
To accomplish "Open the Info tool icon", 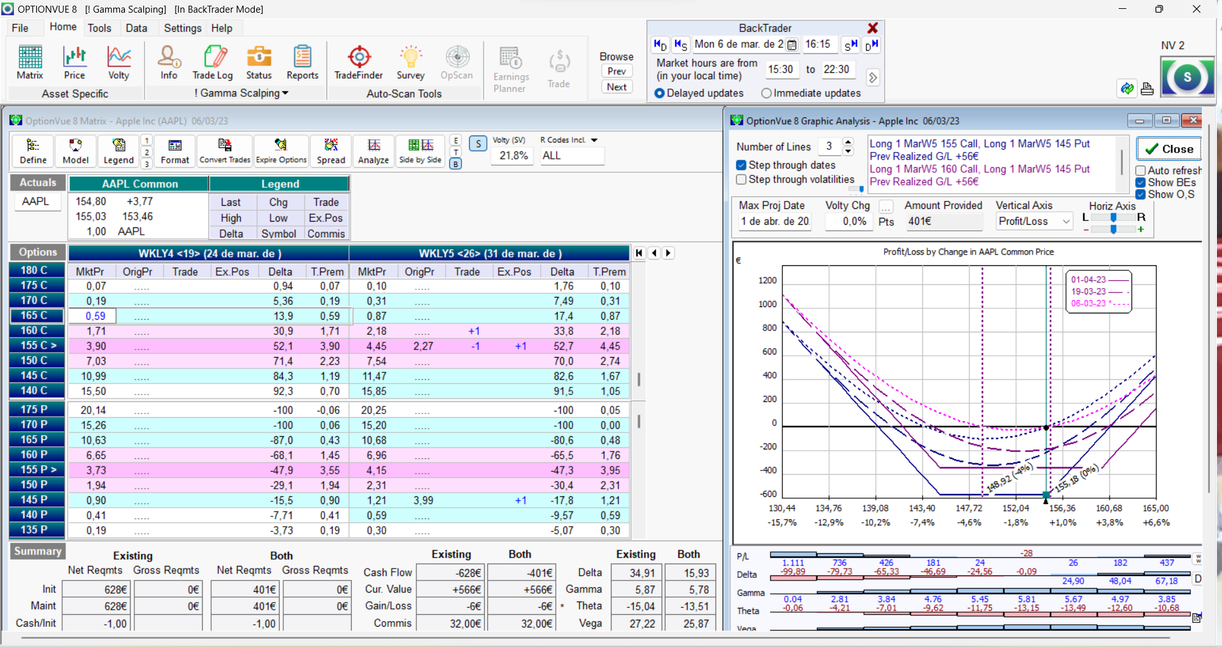I will 169,63.
